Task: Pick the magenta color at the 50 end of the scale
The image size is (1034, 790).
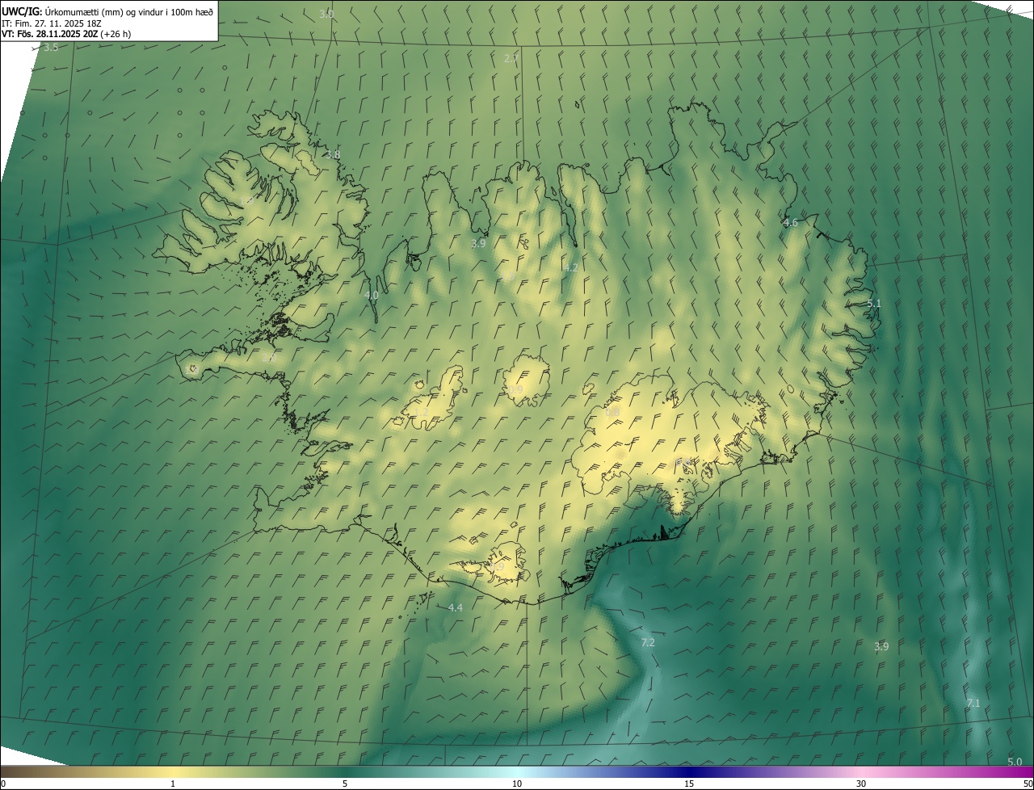Action: (x=1026, y=771)
